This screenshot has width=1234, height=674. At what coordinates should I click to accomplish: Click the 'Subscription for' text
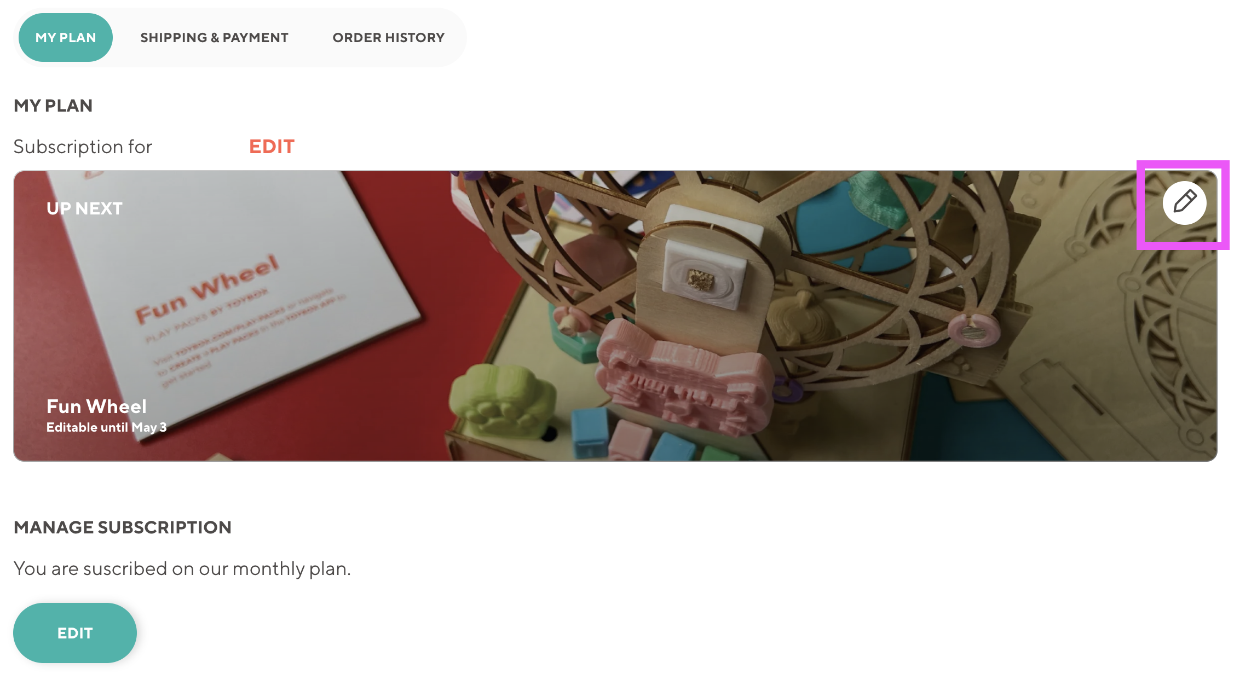83,147
